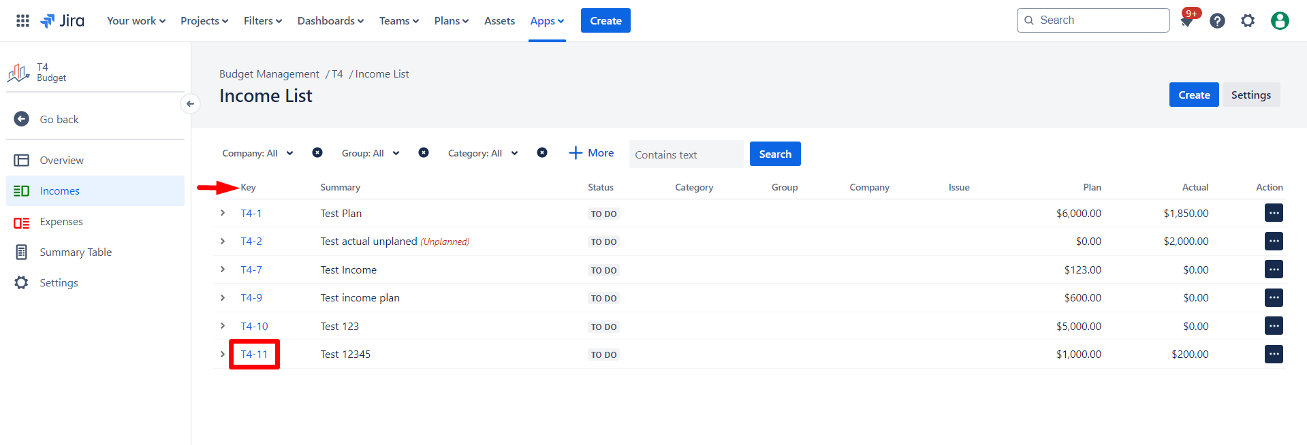
Task: Open the Budget Management breadcrumb
Action: (269, 73)
